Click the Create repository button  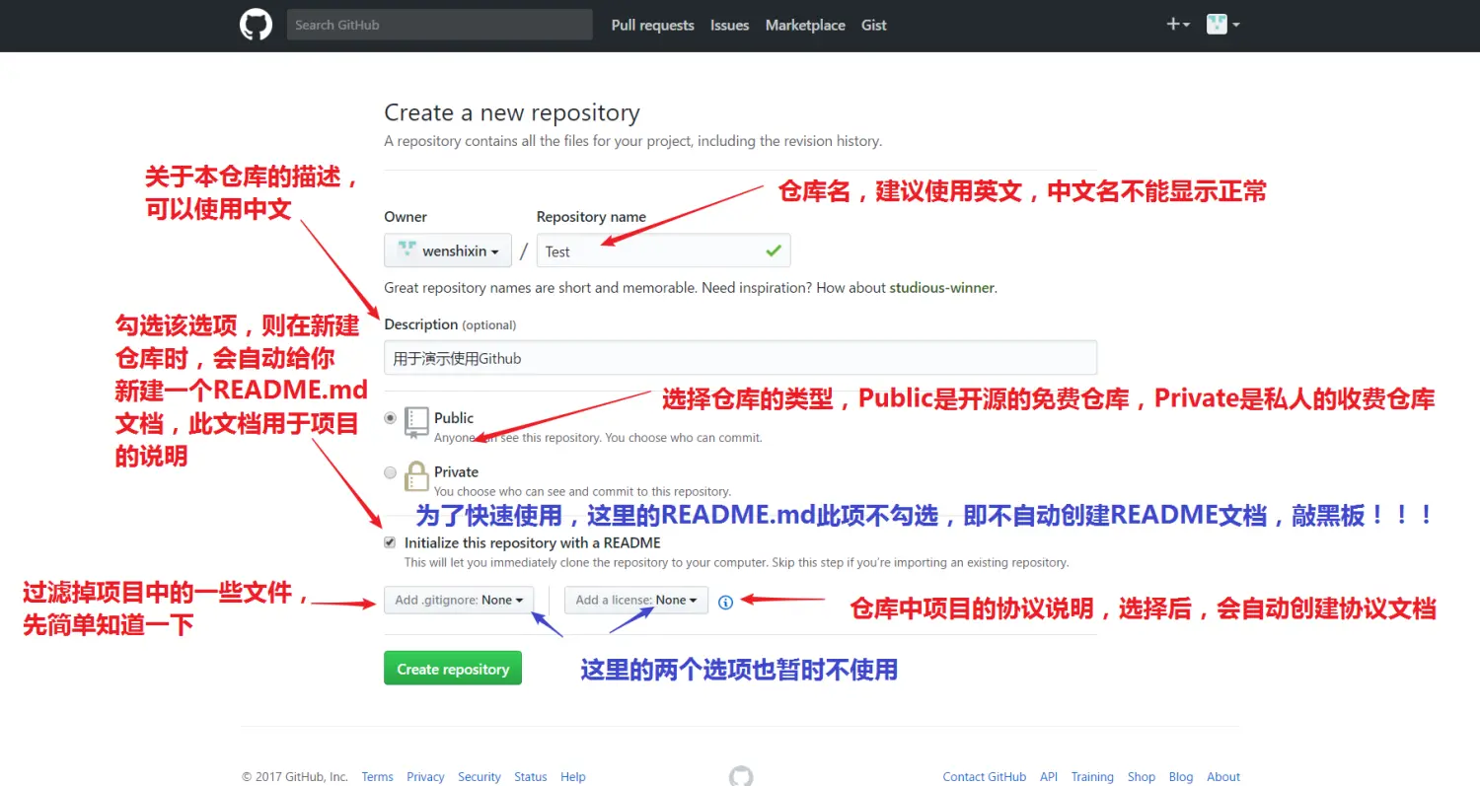[x=453, y=669]
